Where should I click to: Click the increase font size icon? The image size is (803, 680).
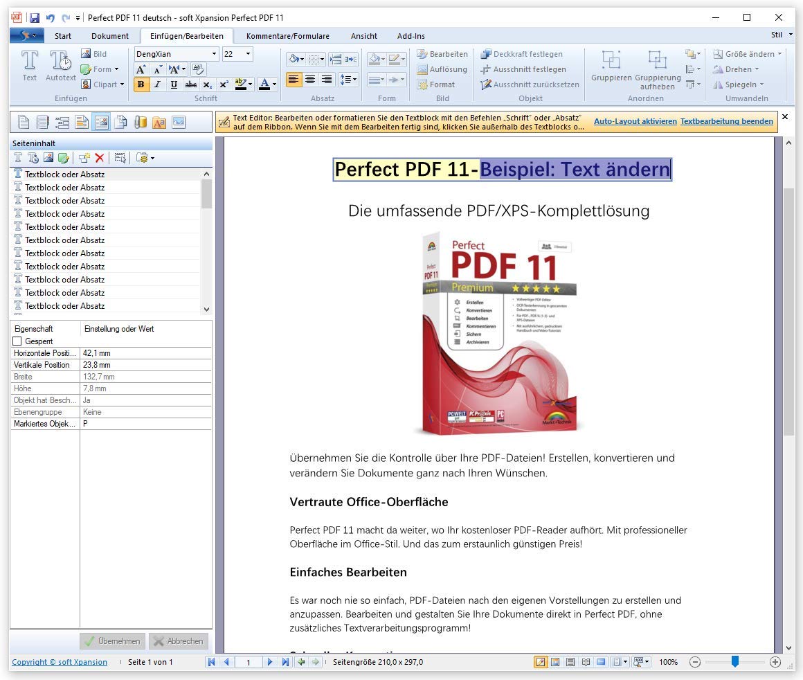tap(141, 69)
